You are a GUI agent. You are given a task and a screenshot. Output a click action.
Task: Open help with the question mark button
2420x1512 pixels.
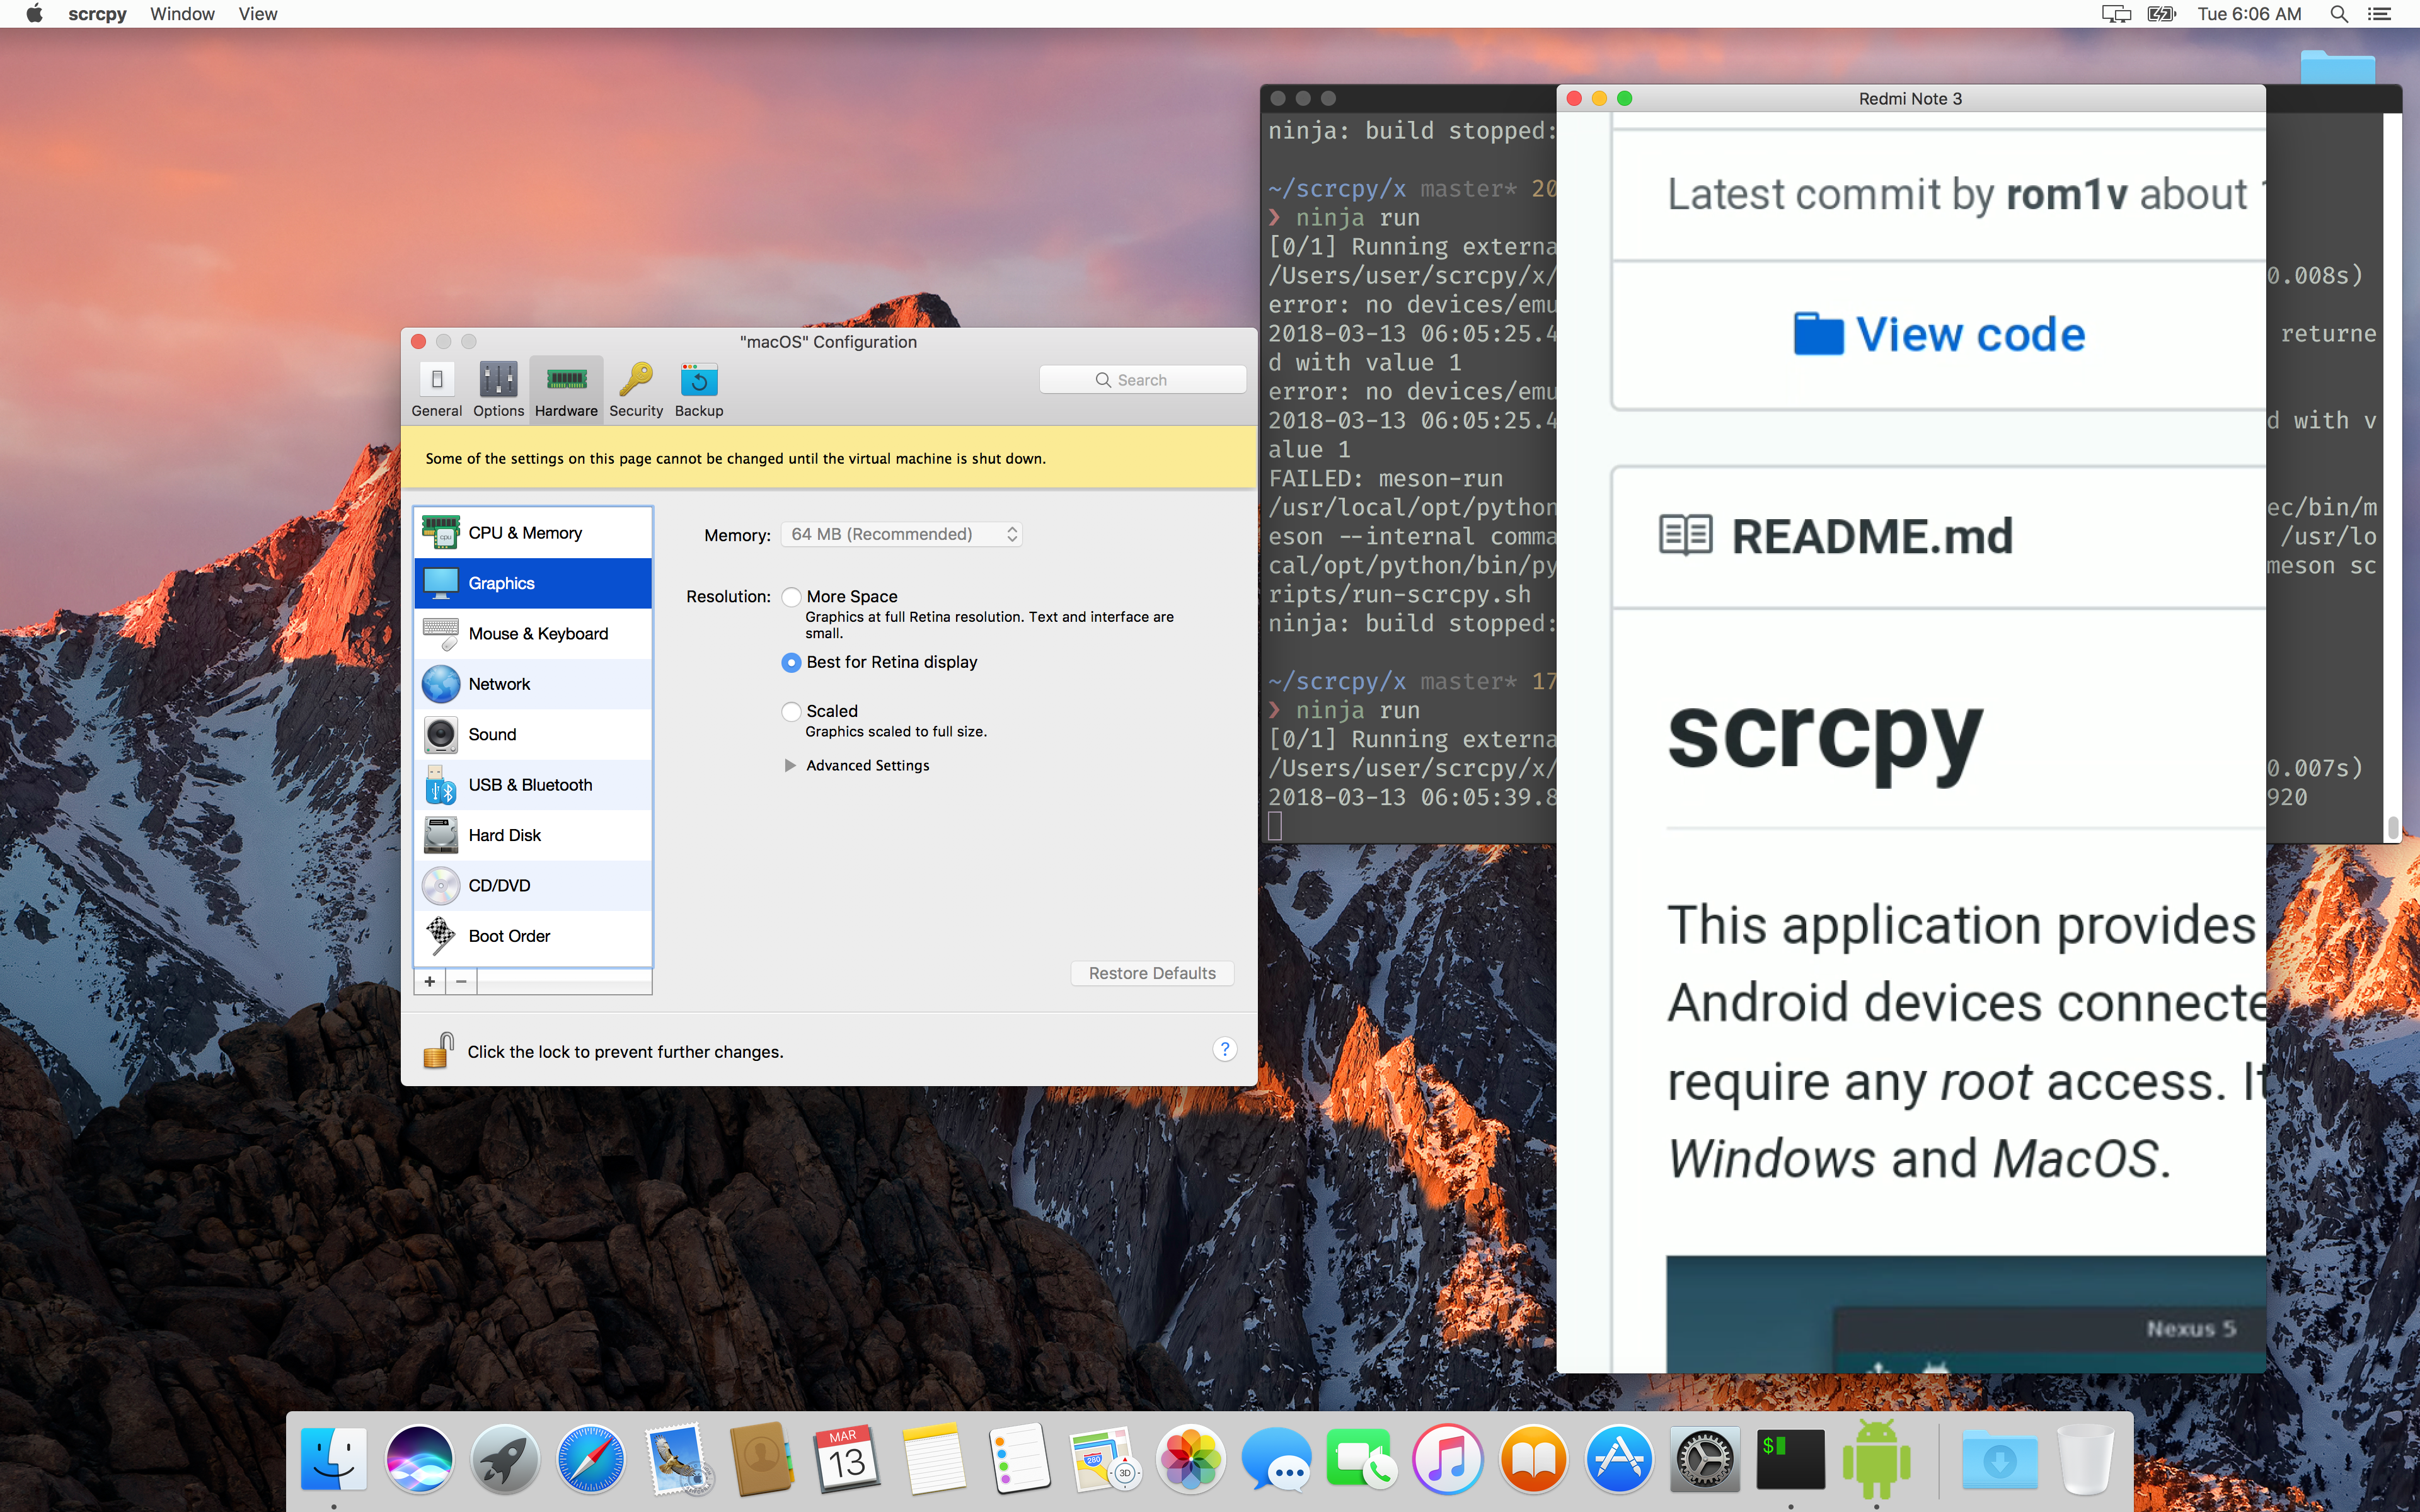click(x=1224, y=1049)
